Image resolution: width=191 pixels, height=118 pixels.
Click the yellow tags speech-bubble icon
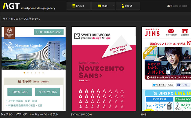tap(100, 6)
